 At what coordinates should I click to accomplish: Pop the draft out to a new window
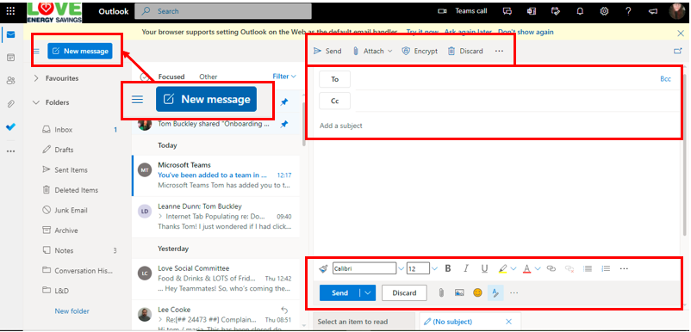pos(678,51)
